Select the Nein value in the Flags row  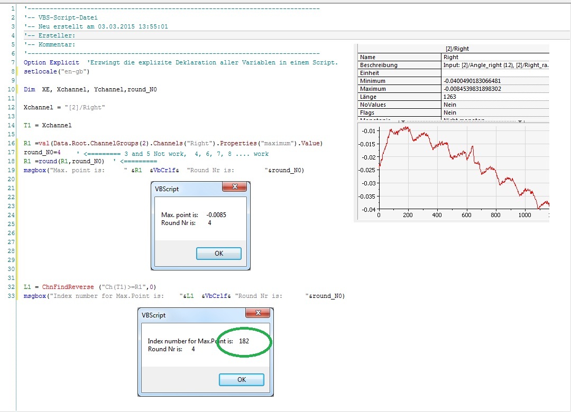point(495,113)
